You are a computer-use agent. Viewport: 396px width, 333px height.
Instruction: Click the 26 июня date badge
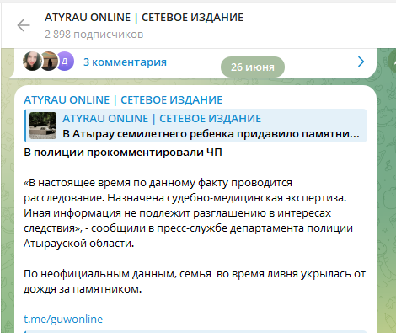pyautogui.click(x=253, y=67)
